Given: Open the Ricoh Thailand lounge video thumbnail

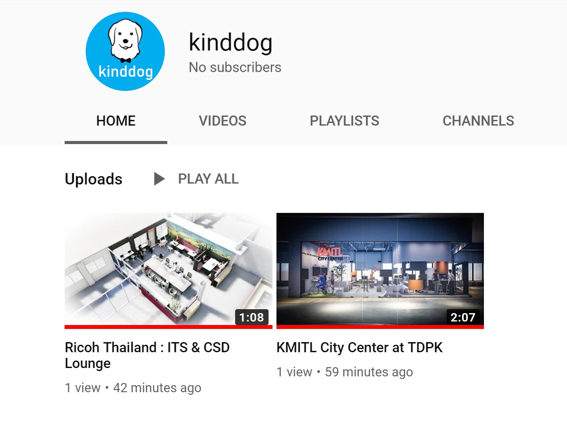Looking at the screenshot, I should click(168, 269).
